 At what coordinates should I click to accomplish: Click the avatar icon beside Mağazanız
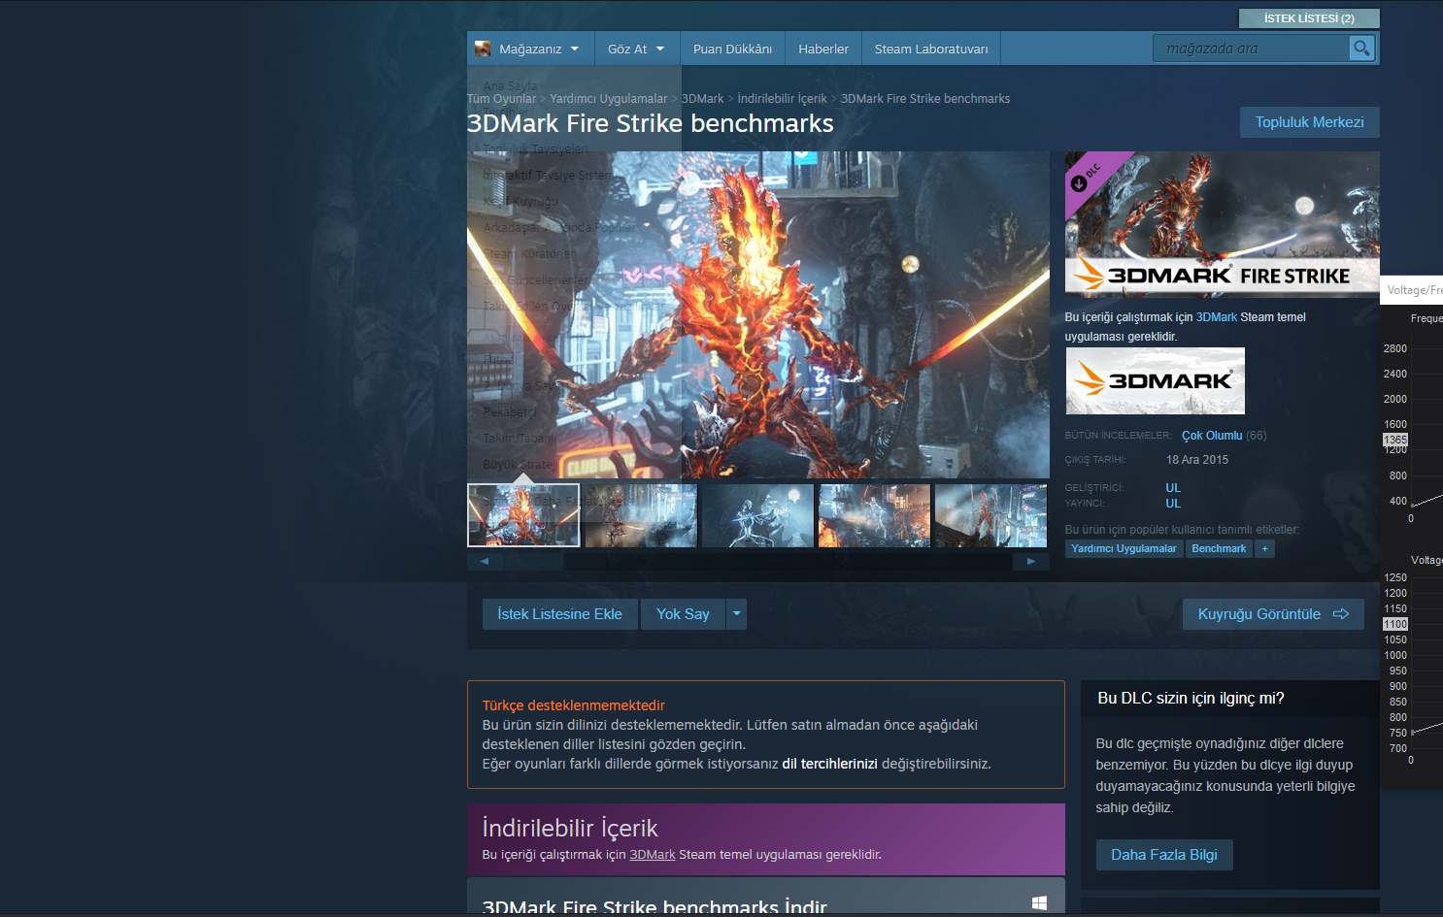(483, 49)
